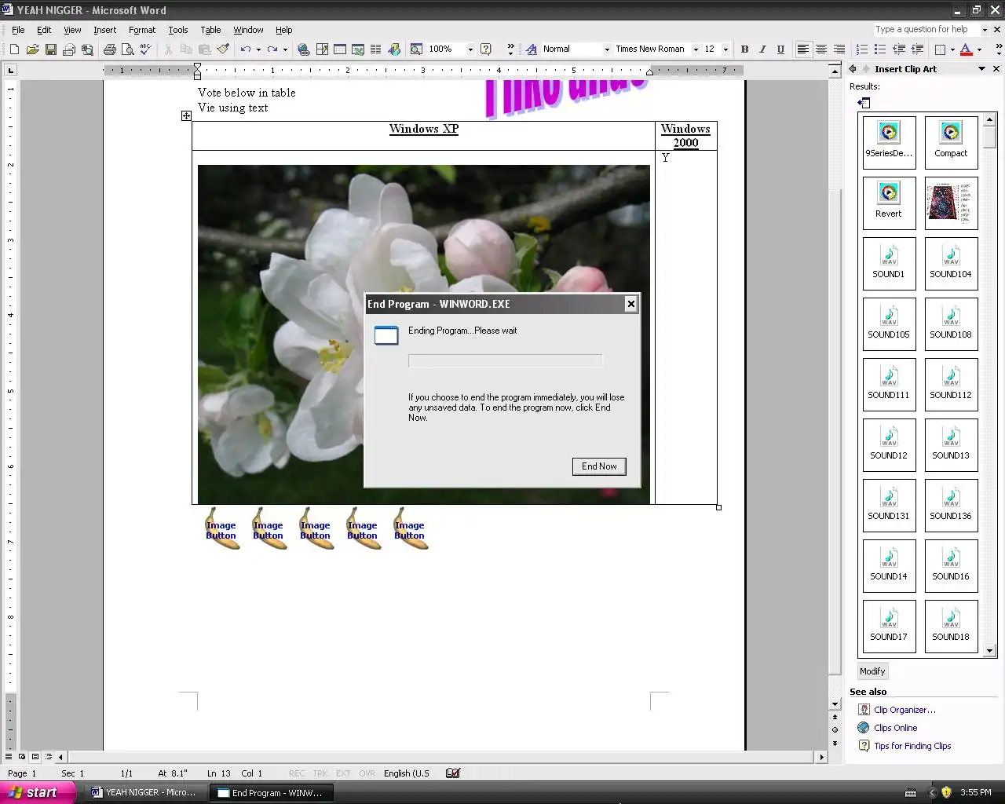This screenshot has height=804, width=1005.
Task: Click the Insert Table toolbar icon
Action: 340,49
